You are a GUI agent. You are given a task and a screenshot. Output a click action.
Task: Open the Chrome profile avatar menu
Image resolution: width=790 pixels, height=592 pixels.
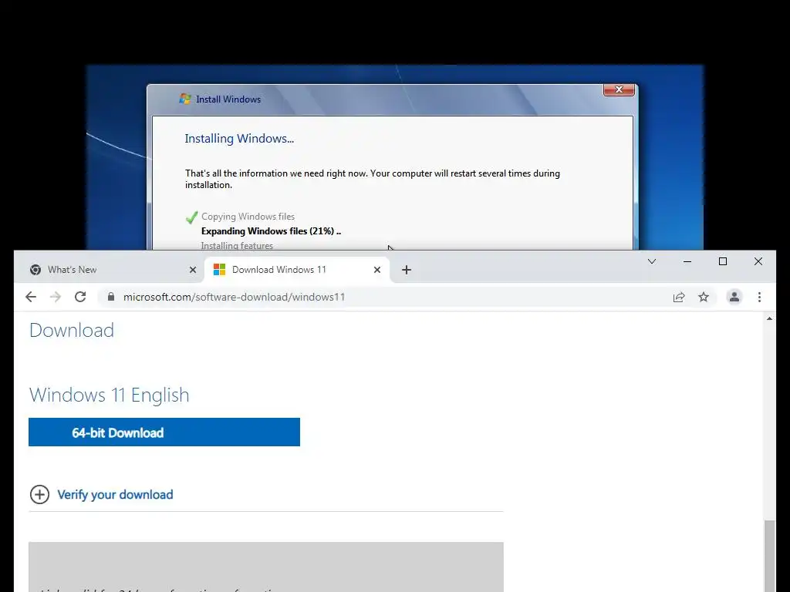734,297
